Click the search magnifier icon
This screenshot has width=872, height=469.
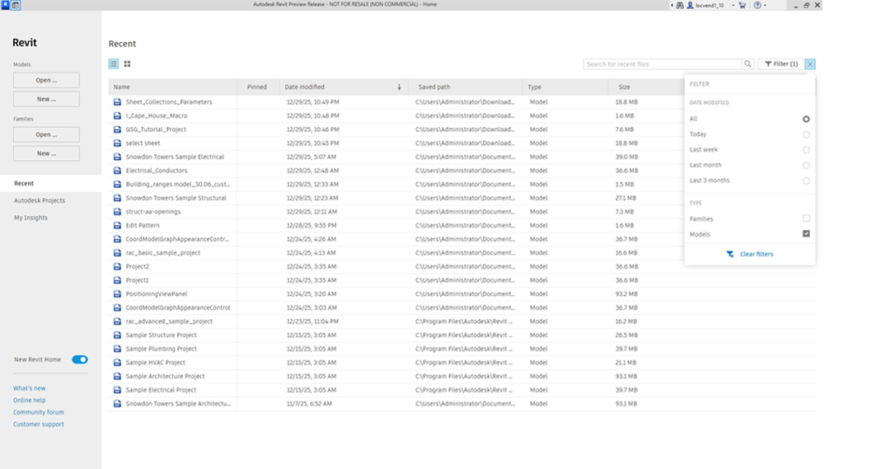tap(748, 64)
